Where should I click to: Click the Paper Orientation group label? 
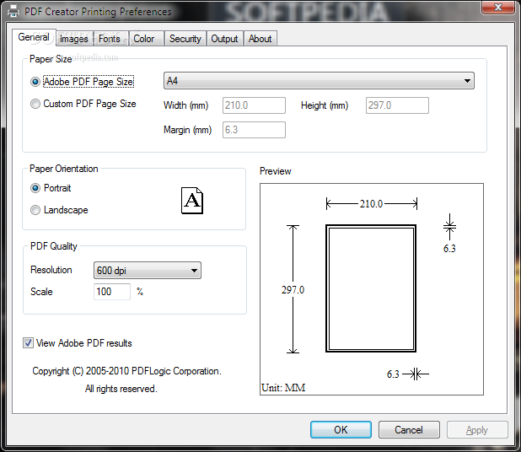click(x=64, y=169)
